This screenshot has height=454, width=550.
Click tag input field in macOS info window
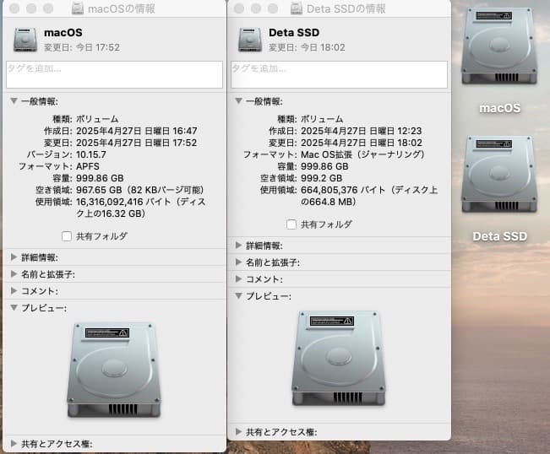(x=114, y=74)
